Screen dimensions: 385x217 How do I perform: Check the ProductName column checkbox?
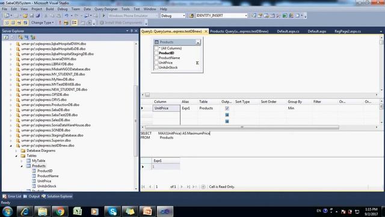[x=156, y=58]
